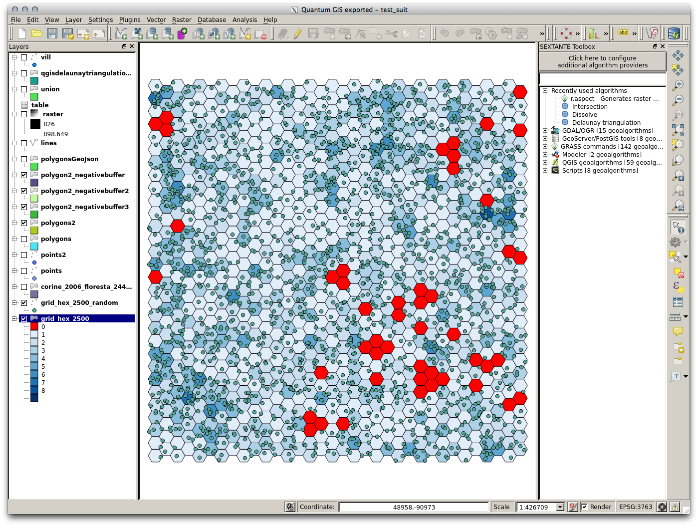Click the configure additional algorithm providers button
The image size is (698, 526).
[x=602, y=62]
